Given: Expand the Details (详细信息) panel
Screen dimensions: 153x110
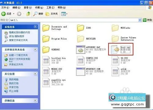Looking at the screenshot, I should (35, 101).
